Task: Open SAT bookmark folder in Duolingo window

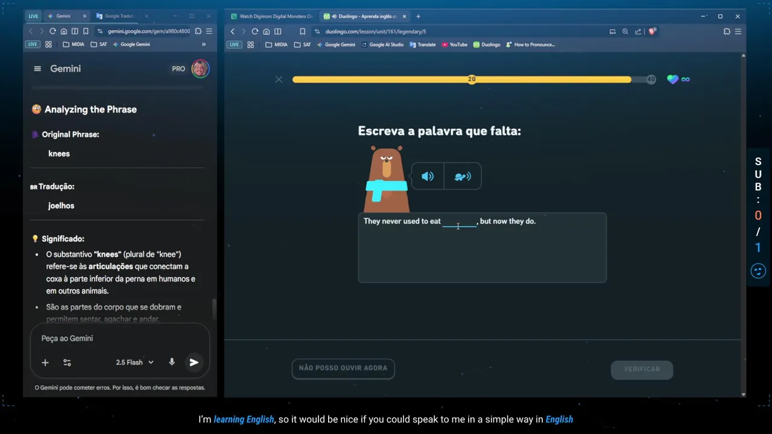Action: coord(302,45)
